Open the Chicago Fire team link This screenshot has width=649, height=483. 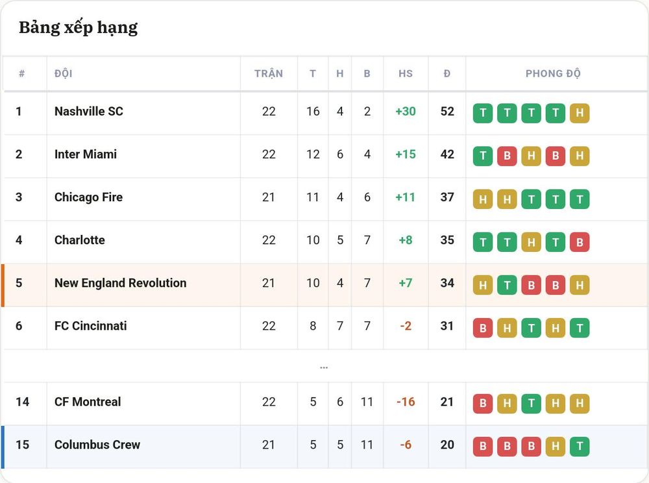tap(88, 197)
